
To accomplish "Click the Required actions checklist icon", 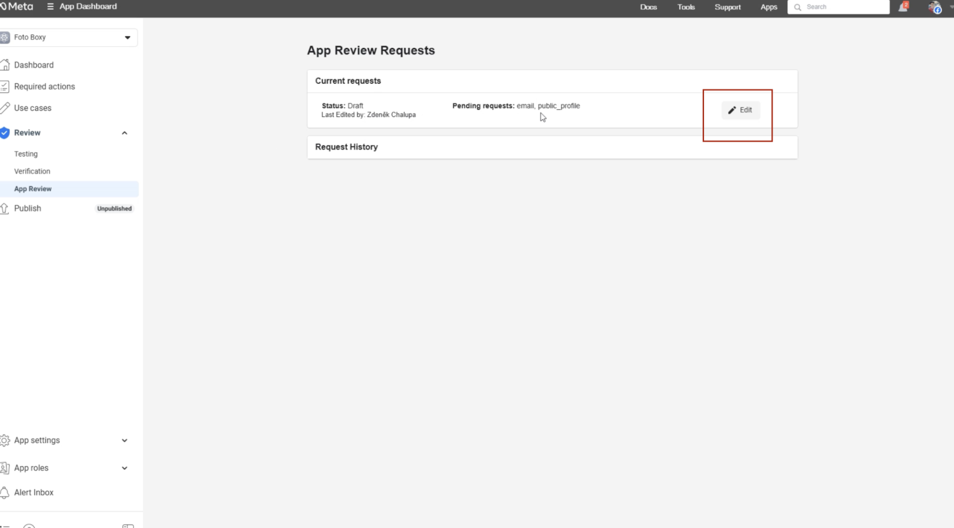I will pos(4,87).
